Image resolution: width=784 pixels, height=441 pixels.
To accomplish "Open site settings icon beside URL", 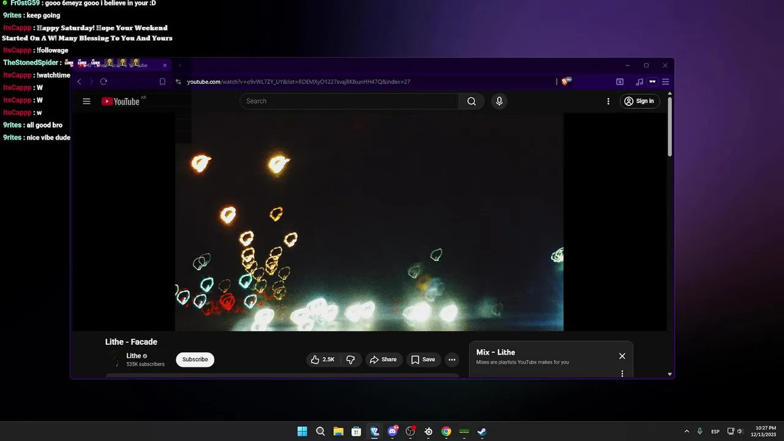I will pyautogui.click(x=178, y=81).
